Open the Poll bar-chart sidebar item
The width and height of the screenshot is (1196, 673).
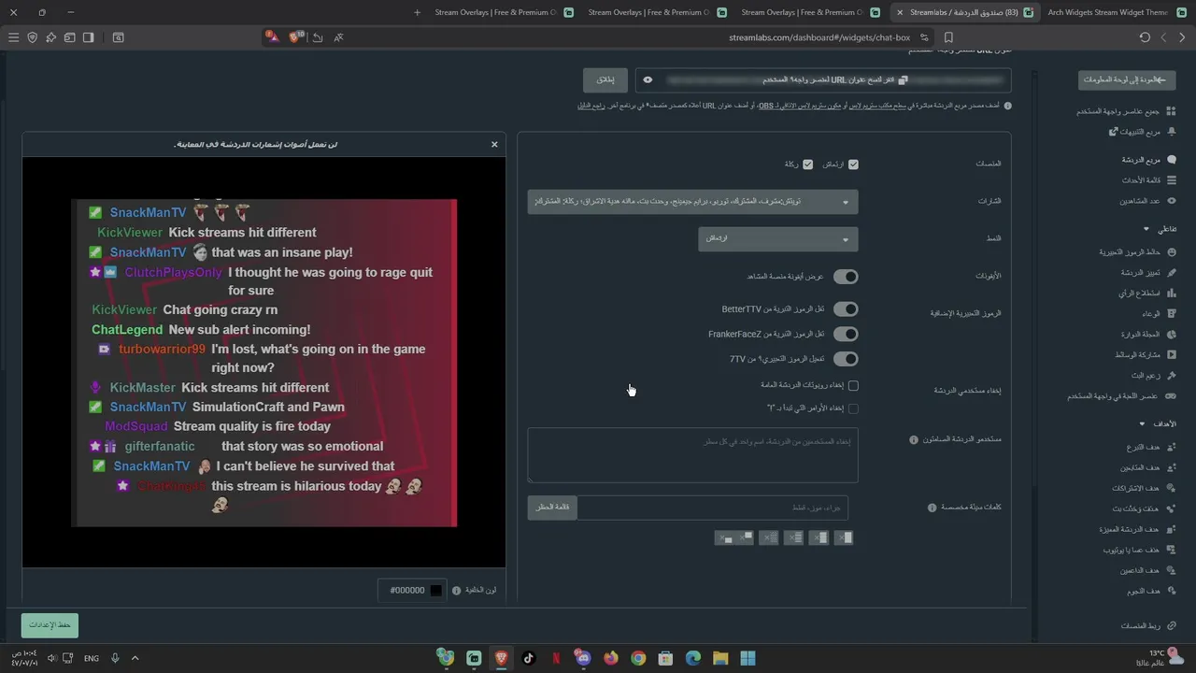[1146, 294]
